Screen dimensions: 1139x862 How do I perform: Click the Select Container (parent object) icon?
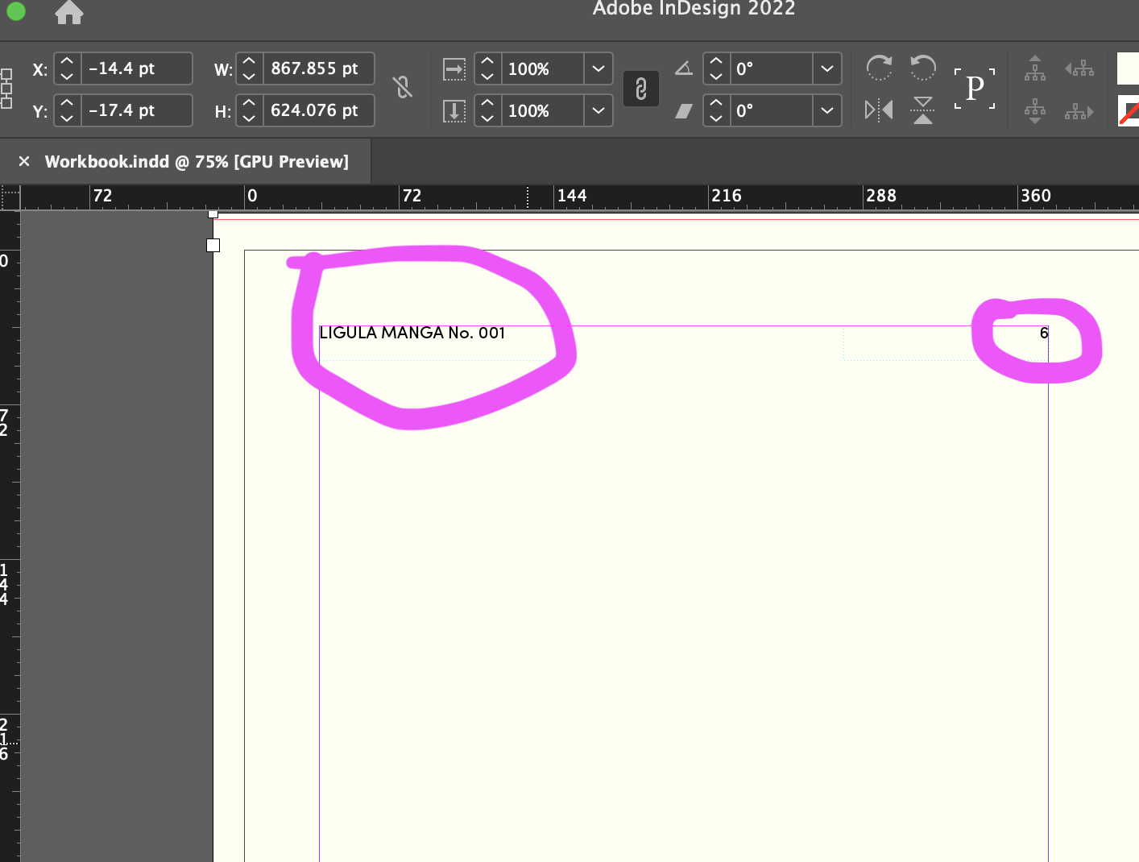click(x=1035, y=68)
